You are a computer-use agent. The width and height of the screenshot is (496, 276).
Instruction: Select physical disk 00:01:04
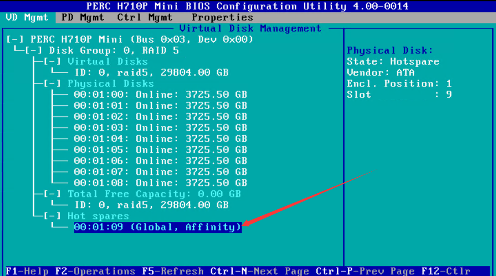pyautogui.click(x=161, y=139)
